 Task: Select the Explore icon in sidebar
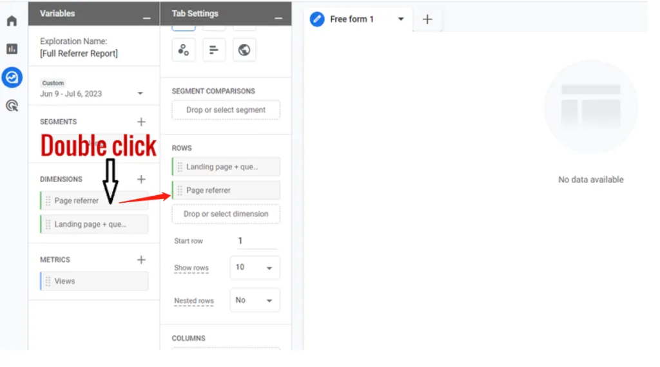point(12,77)
